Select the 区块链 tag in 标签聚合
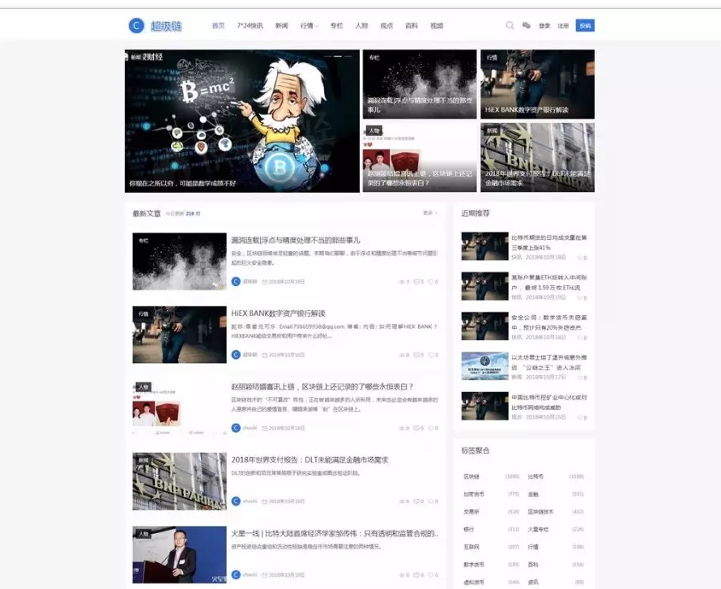The width and height of the screenshot is (721, 589). click(471, 476)
